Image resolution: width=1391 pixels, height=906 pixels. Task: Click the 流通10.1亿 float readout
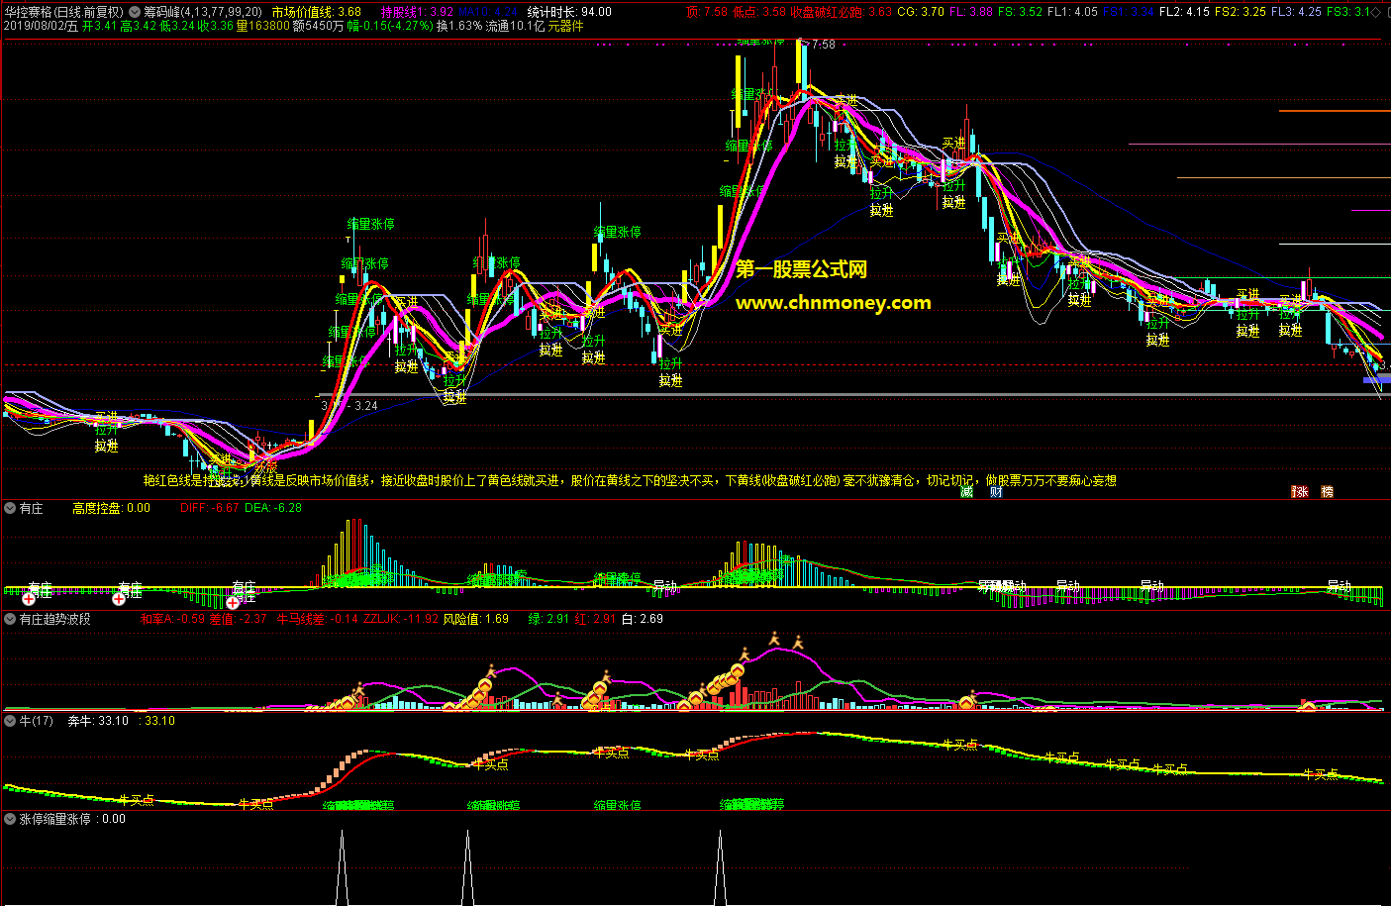[515, 26]
